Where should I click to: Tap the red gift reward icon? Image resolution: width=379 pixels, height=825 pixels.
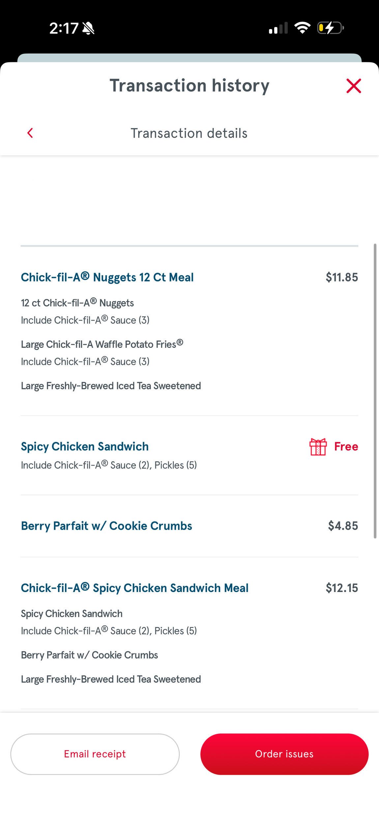pos(318,446)
